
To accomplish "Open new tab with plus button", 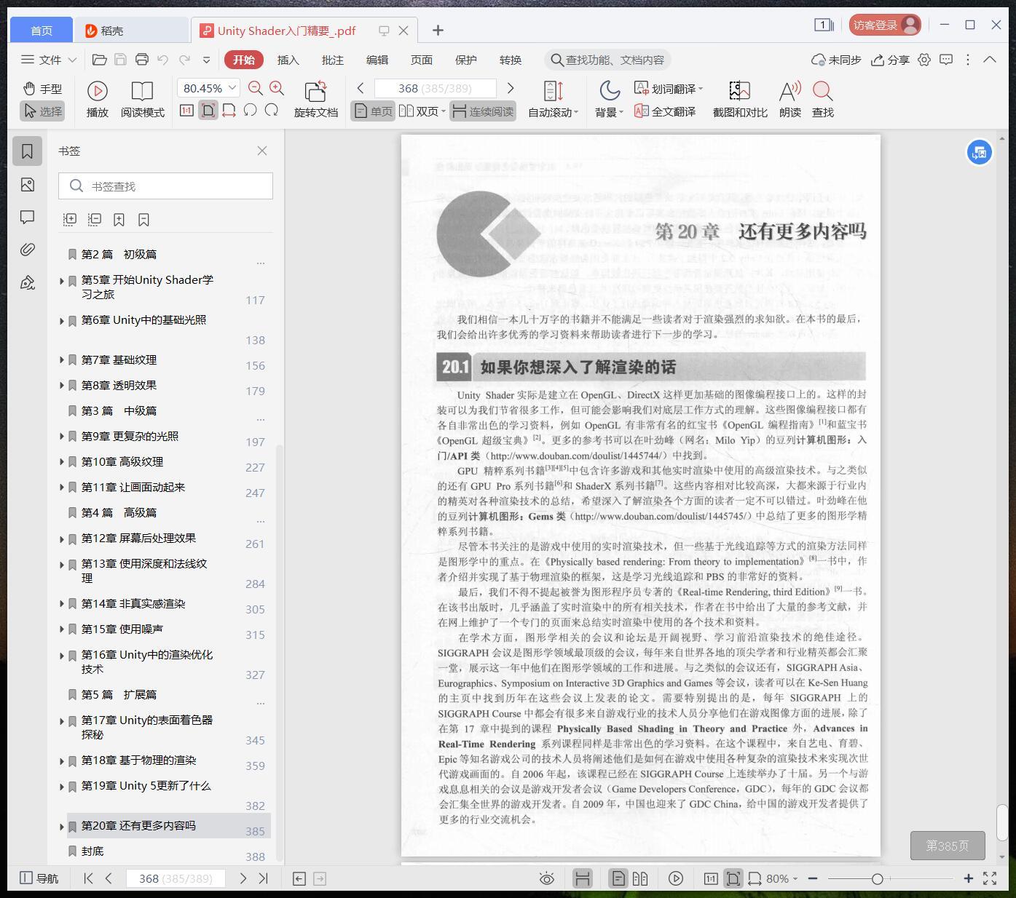I will [x=438, y=30].
